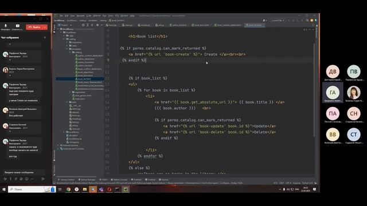The height and width of the screenshot is (206, 367).
Task: Expand the migrations folder in tree
Action: click(x=67, y=42)
